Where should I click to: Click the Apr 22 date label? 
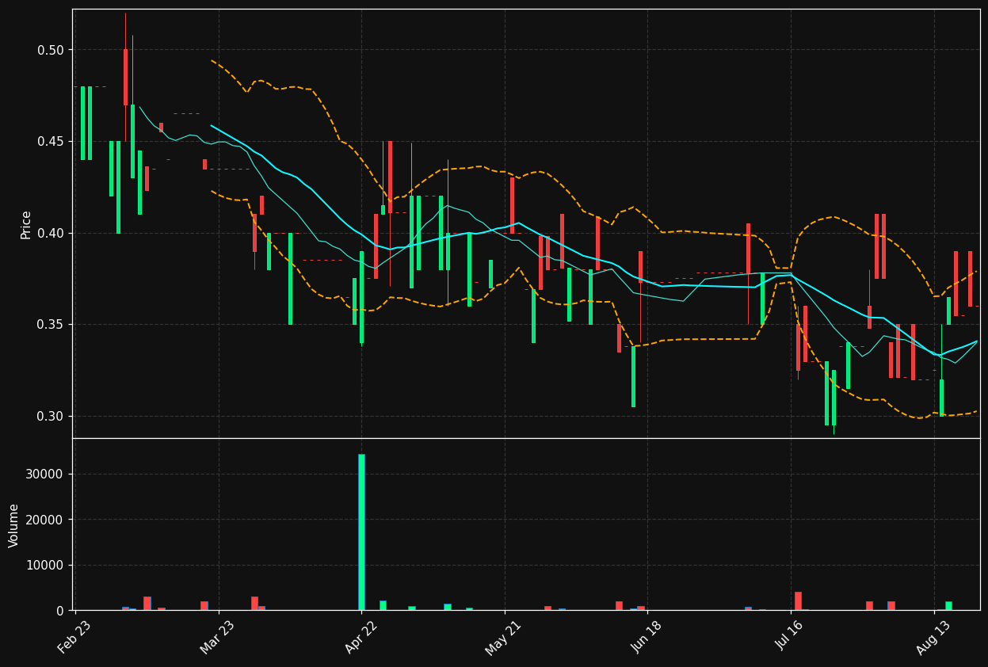(360, 637)
